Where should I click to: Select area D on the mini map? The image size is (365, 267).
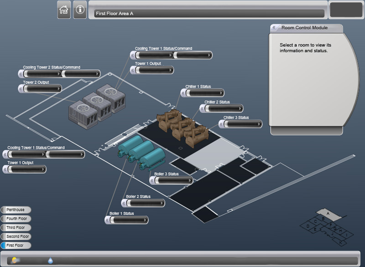point(308,226)
